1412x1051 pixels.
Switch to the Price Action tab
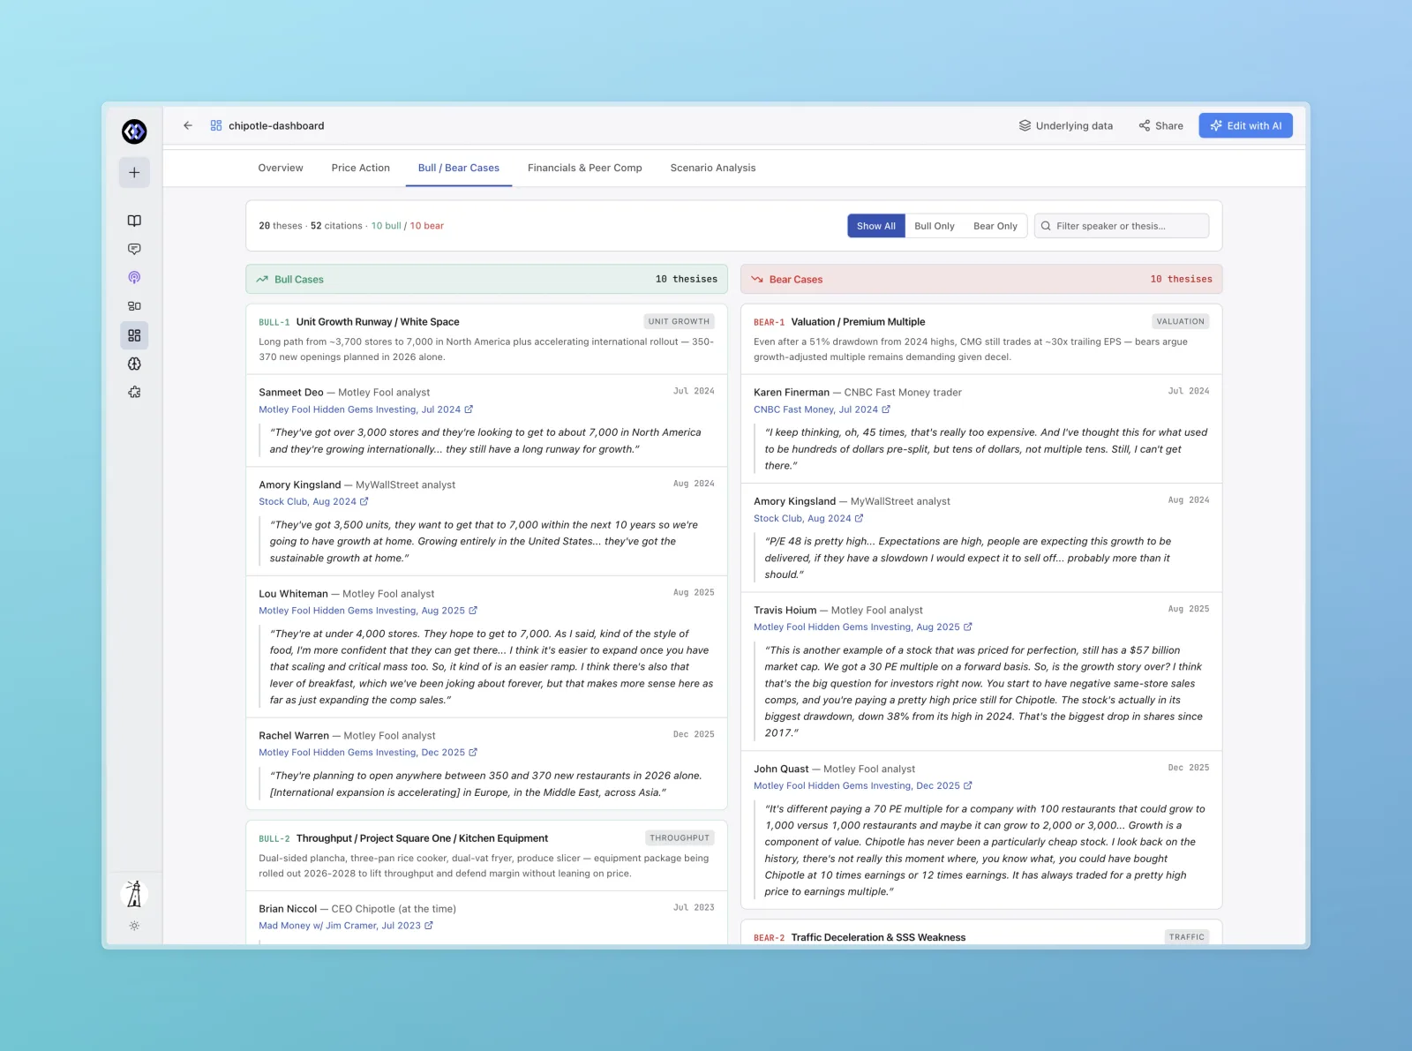coord(361,168)
